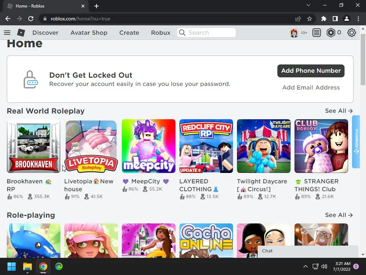This screenshot has width=366, height=275.
Task: Click the Brookhaven RP title text
Action: [29, 185]
